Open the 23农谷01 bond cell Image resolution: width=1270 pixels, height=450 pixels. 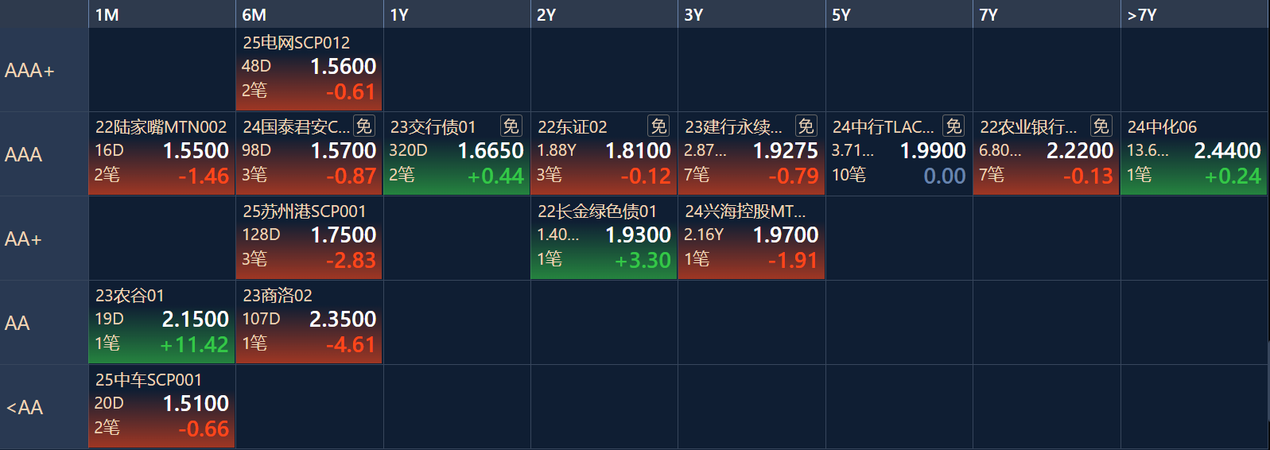(x=162, y=323)
